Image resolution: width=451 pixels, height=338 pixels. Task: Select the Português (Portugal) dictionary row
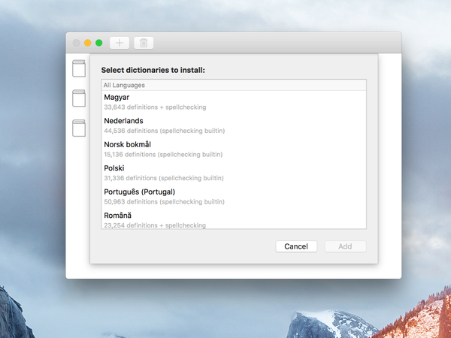pos(234,197)
